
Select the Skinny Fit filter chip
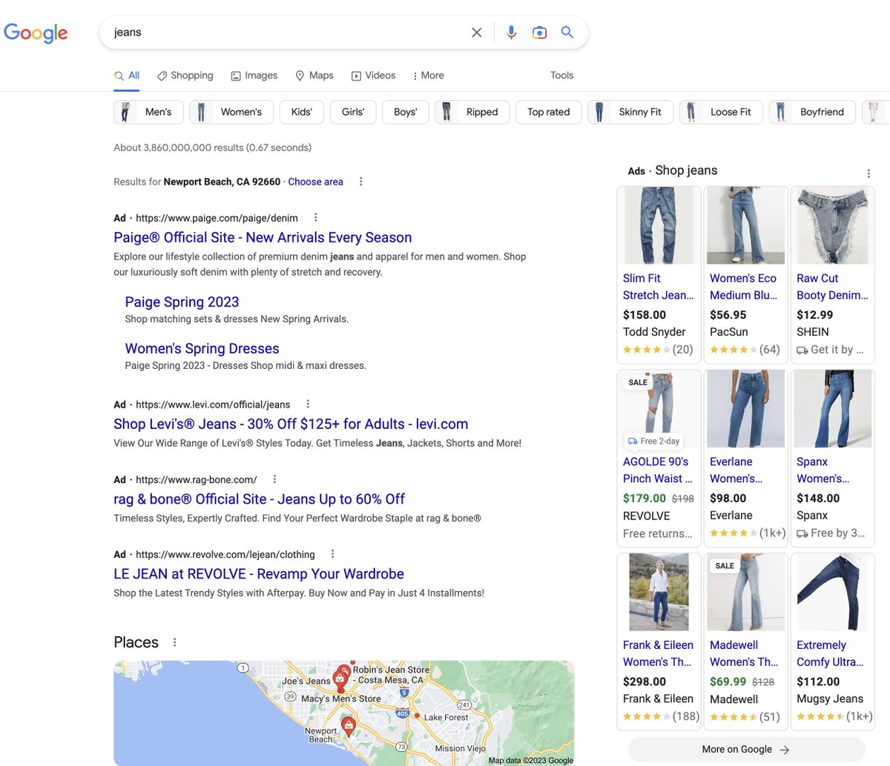tap(630, 112)
